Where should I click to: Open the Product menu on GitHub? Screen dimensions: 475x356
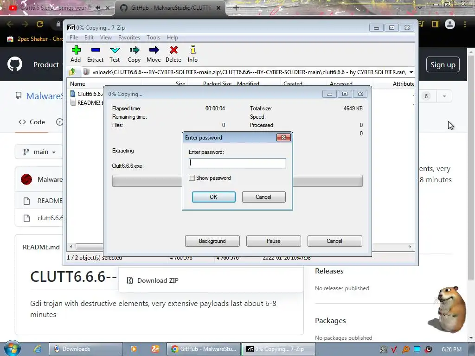46,64
